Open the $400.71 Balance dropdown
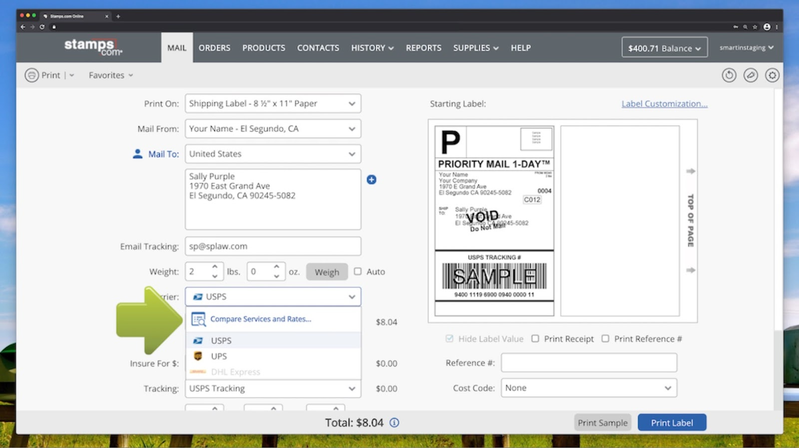 click(x=664, y=48)
